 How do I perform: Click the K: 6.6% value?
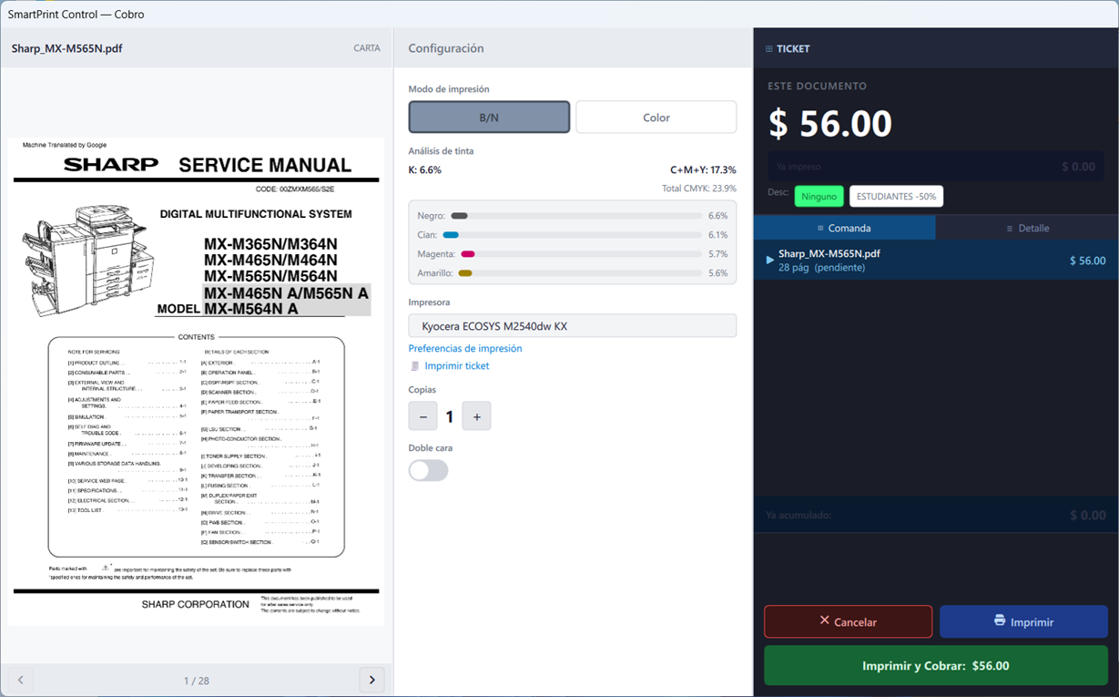425,169
